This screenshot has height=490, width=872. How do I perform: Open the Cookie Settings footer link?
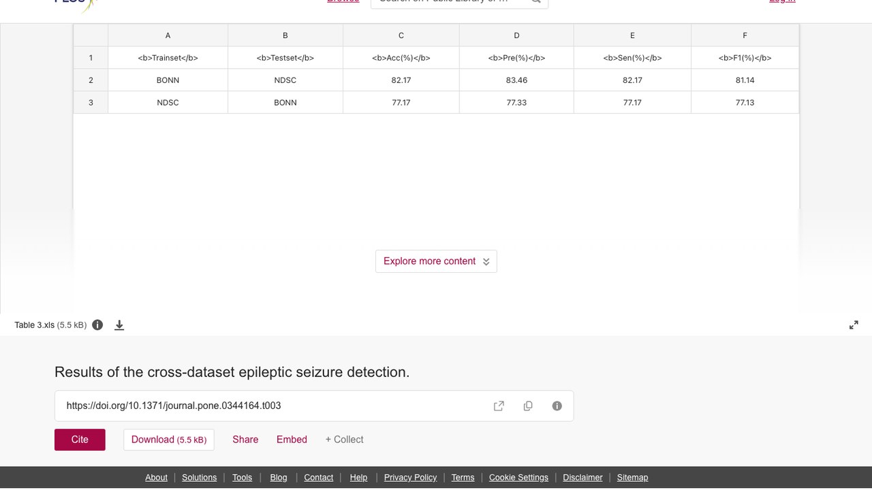click(518, 477)
